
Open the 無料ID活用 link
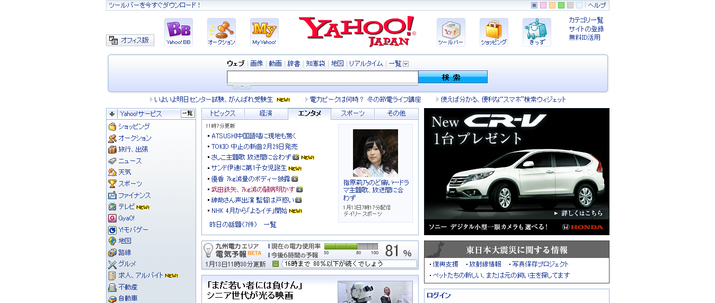585,38
